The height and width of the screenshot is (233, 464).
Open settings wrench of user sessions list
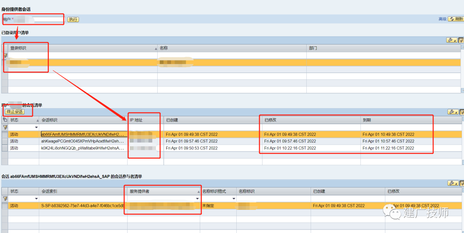pos(452,112)
